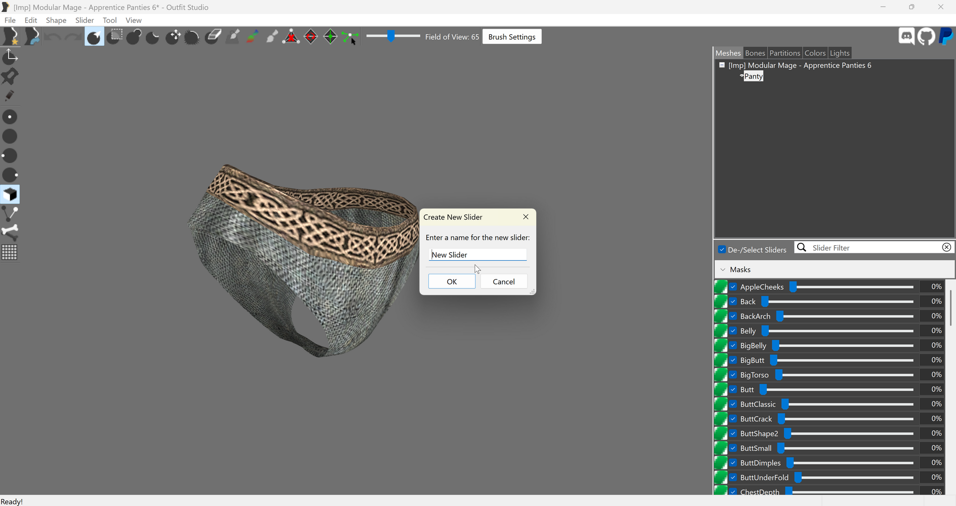Click the green edit icon for AppleCheeks
The height and width of the screenshot is (506, 956).
coord(720,287)
